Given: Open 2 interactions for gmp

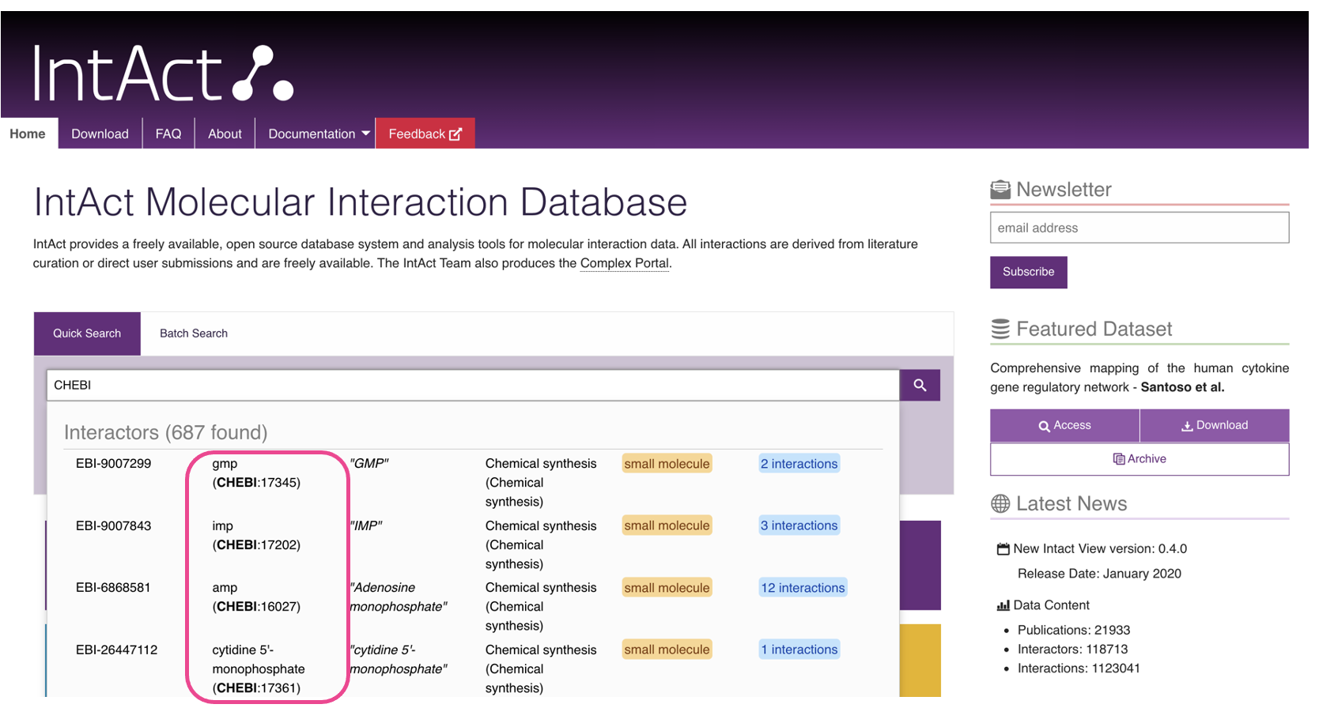Looking at the screenshot, I should pyautogui.click(x=799, y=464).
